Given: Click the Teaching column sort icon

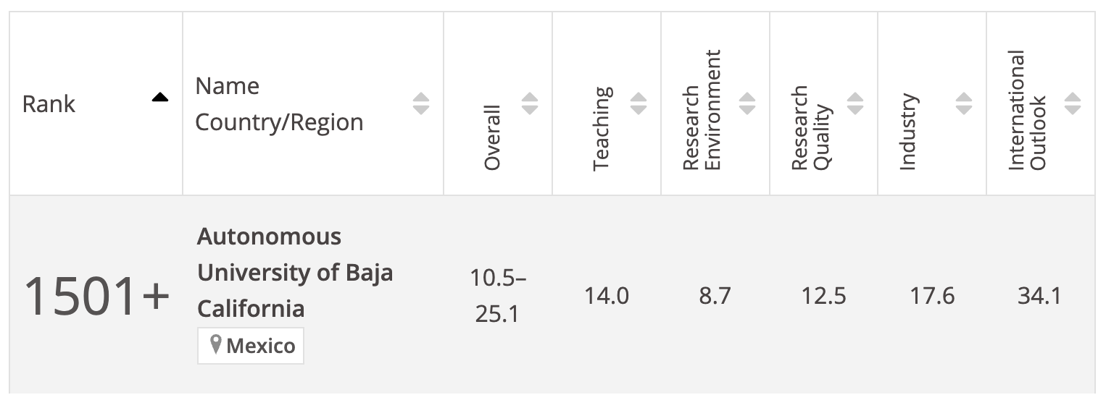Looking at the screenshot, I should coord(639,103).
